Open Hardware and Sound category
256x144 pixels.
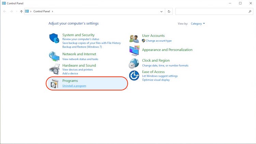tap(79, 66)
